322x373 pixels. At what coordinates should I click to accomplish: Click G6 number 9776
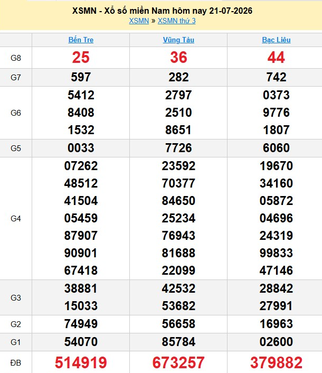tap(276, 113)
